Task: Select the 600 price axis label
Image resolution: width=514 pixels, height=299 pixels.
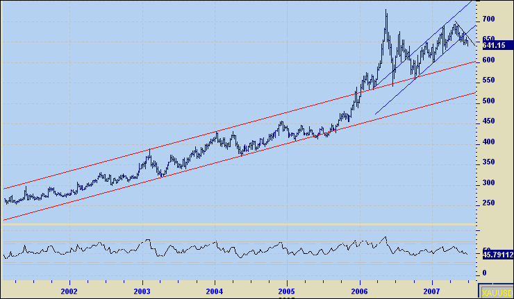Action: pyautogui.click(x=490, y=60)
